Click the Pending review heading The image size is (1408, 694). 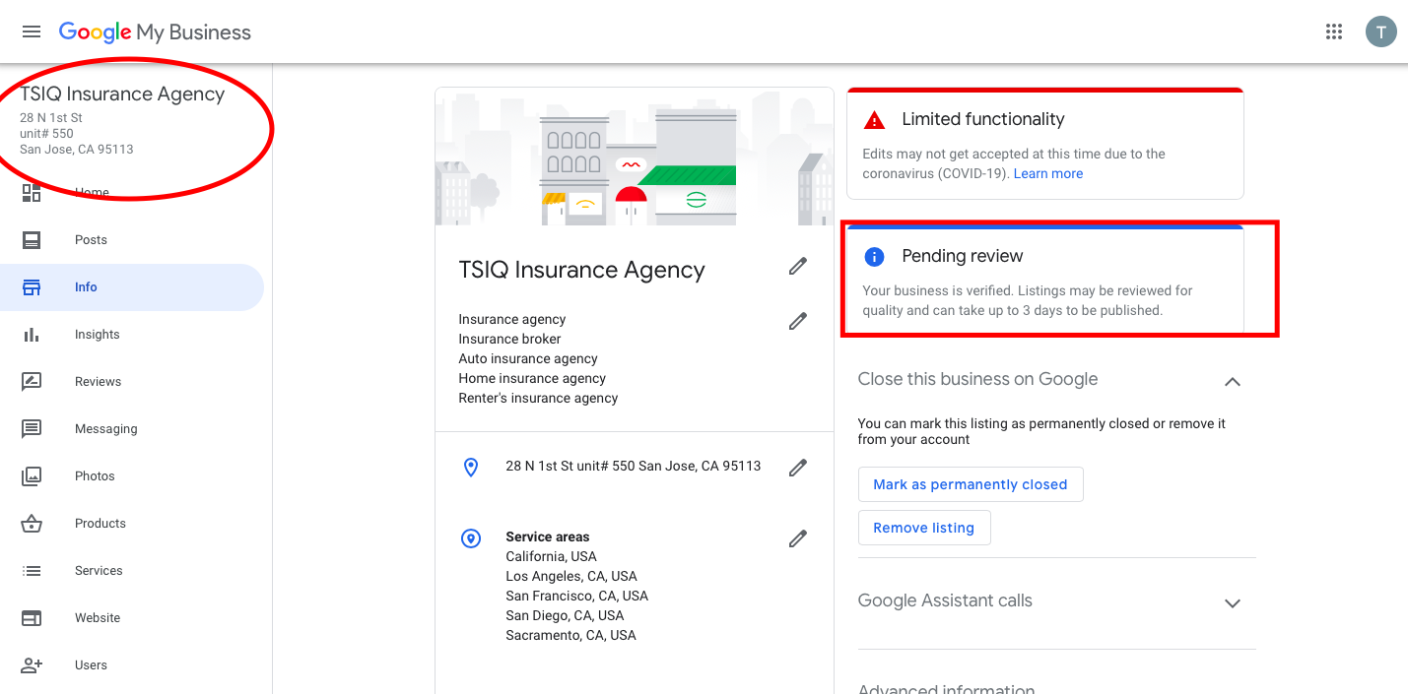click(x=963, y=256)
